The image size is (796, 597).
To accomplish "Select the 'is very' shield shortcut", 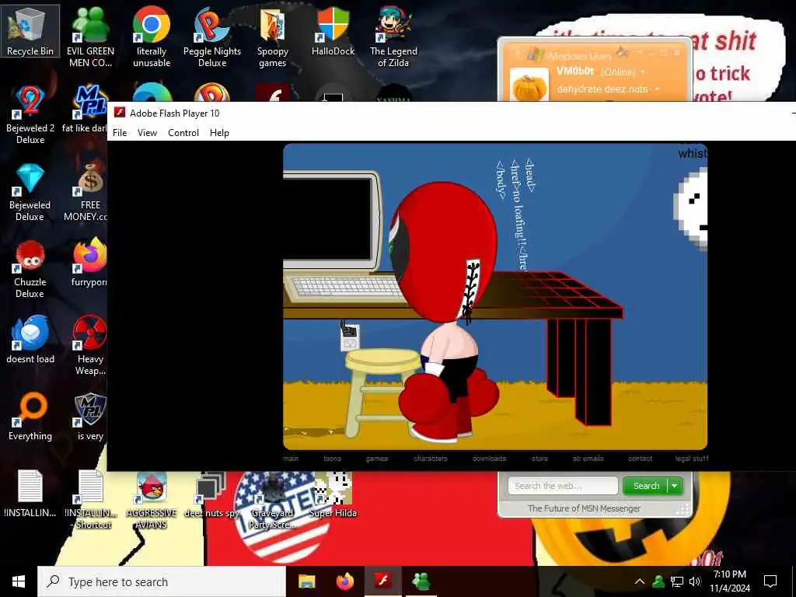I will coord(90,417).
